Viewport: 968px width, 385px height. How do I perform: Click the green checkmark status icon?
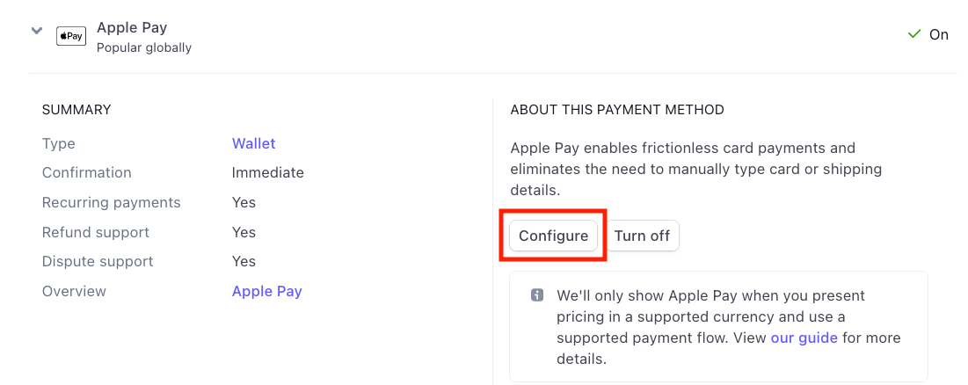click(x=914, y=34)
